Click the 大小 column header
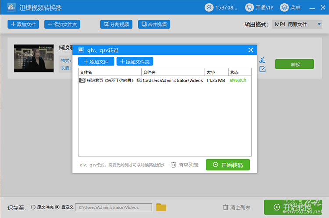This screenshot has height=218, width=329. tap(217, 72)
